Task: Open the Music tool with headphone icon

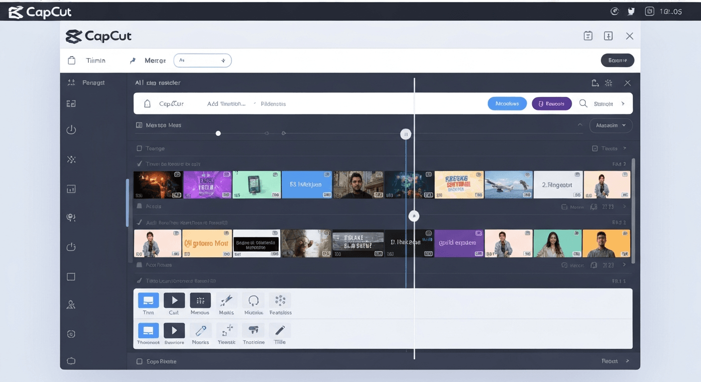Action: click(x=253, y=303)
